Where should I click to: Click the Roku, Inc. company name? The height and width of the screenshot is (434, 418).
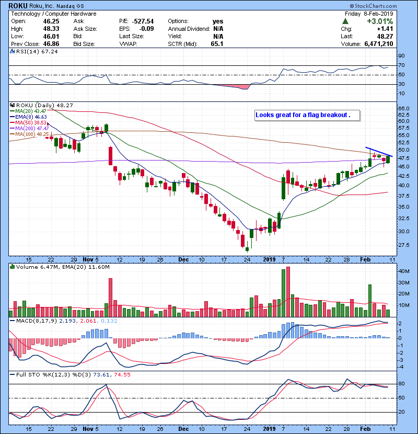click(41, 6)
